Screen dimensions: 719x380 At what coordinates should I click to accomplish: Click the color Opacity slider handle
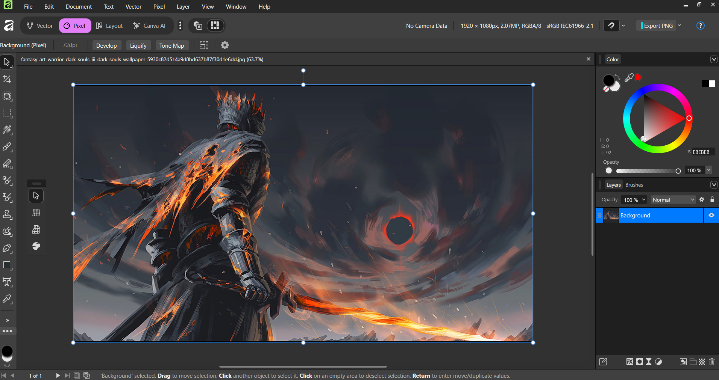pyautogui.click(x=678, y=171)
